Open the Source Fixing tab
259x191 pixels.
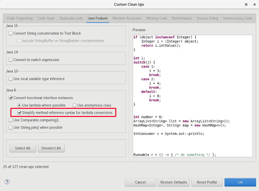coord(208,18)
